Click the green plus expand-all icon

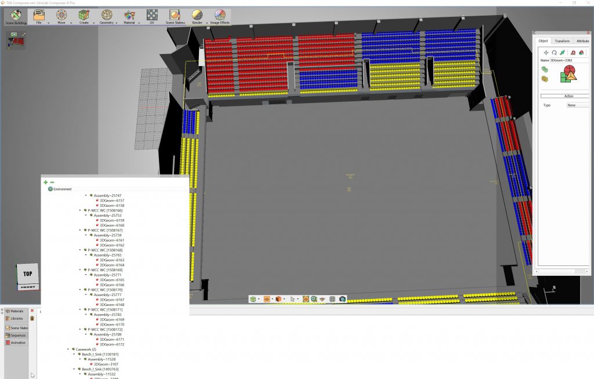pos(46,183)
